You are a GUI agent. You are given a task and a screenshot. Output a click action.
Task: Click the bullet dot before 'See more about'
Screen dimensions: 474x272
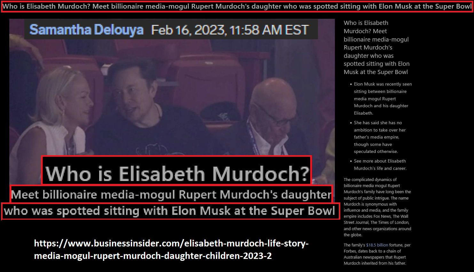[351, 161]
